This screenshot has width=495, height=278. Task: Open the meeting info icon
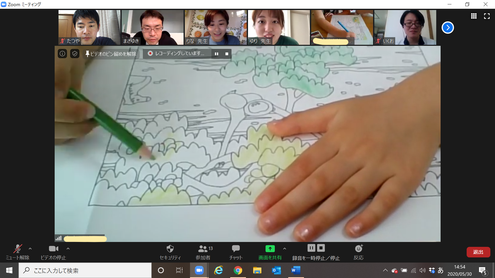(62, 54)
